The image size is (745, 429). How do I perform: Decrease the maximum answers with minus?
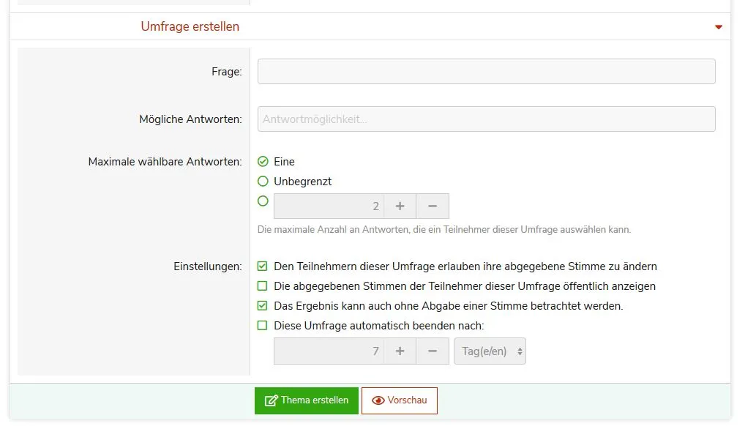433,206
